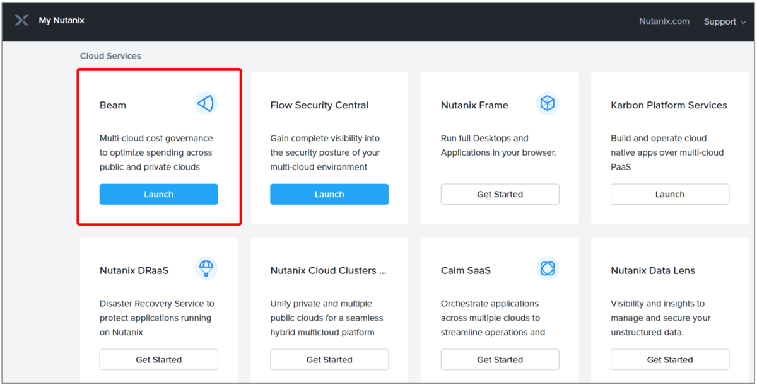Viewport: 757px width, 385px height.
Task: Click the 'Run full Desktops' description
Action: pos(498,145)
